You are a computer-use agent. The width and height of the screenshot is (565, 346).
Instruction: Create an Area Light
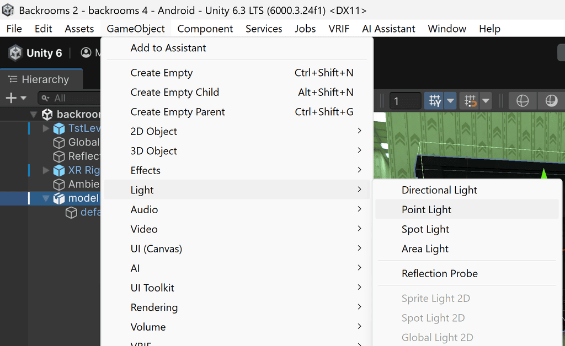coord(467,248)
